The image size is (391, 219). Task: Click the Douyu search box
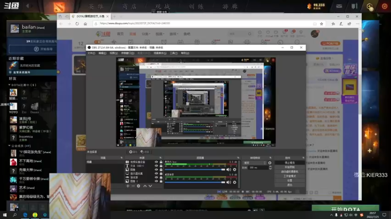point(239,34)
